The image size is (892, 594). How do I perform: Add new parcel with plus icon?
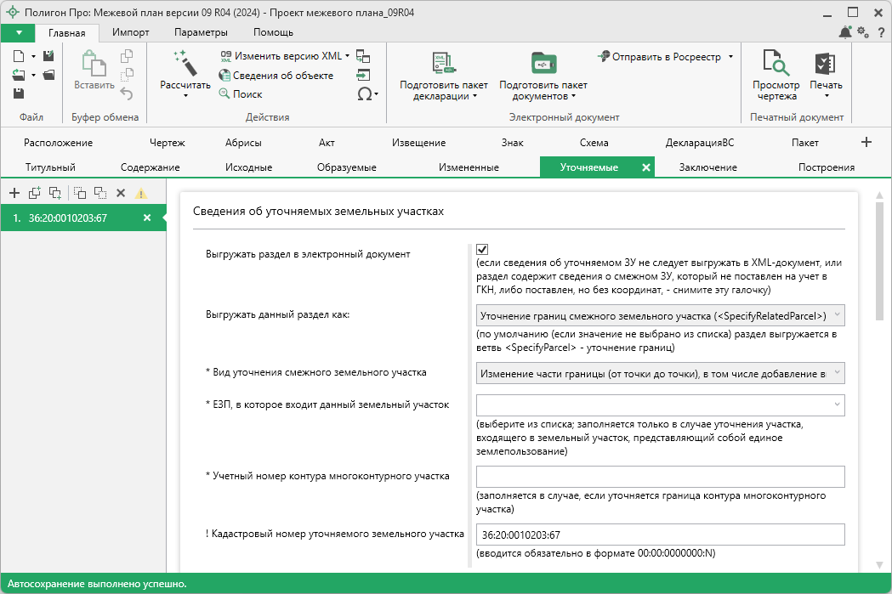[14, 193]
